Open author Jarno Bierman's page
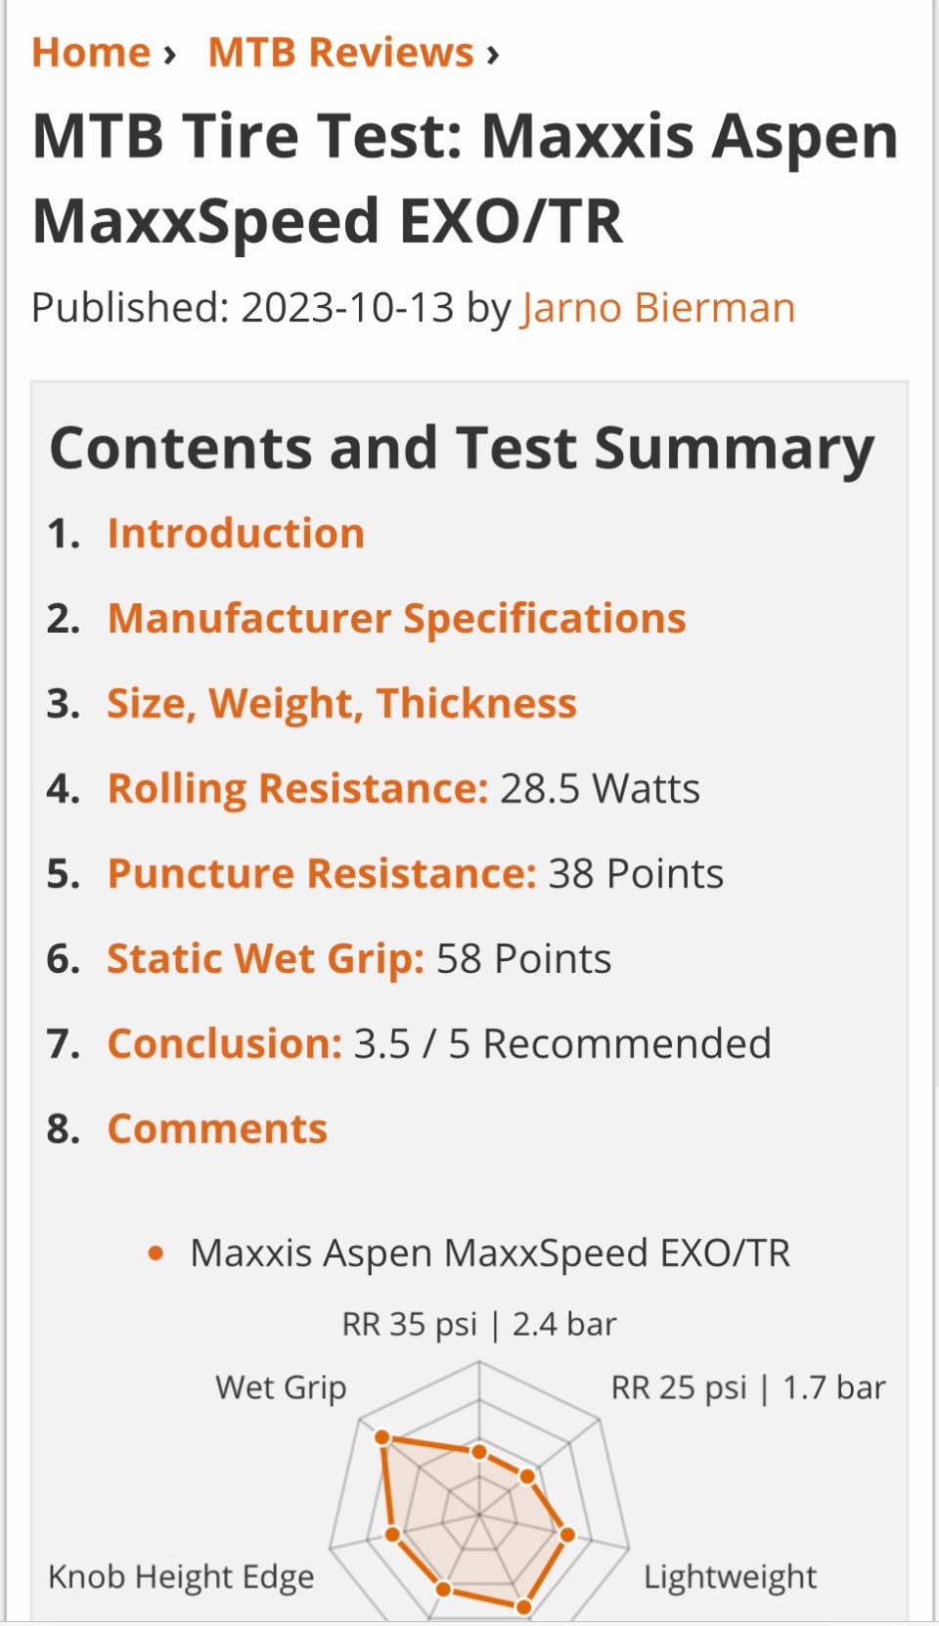The width and height of the screenshot is (939, 1626). pos(657,308)
